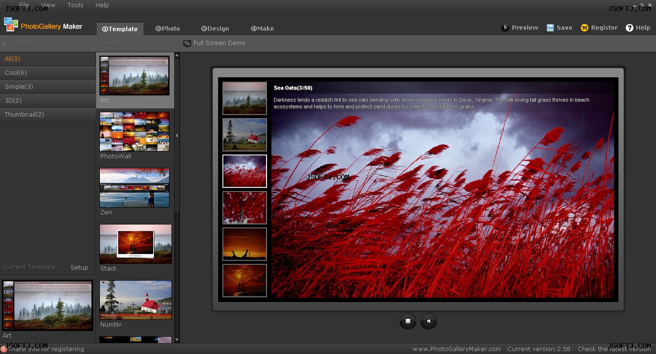Screen dimensions: 656x354
Task: Open the Tools menu
Action: [75, 5]
